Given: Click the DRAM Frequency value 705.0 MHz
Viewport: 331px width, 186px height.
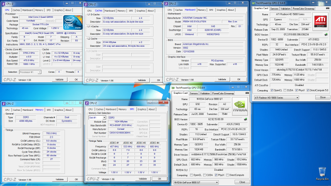Looking at the screenshot, I should tap(51, 134).
